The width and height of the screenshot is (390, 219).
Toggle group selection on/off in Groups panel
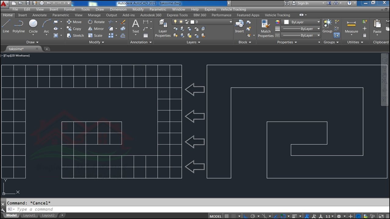coord(336,35)
